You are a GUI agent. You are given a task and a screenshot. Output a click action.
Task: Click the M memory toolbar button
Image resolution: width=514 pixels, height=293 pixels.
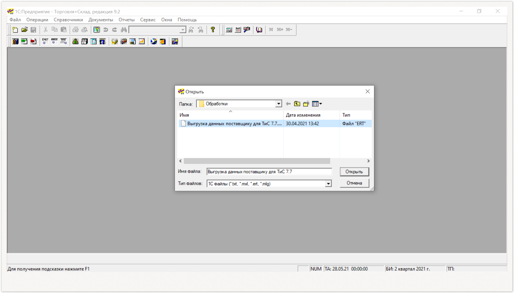271,30
